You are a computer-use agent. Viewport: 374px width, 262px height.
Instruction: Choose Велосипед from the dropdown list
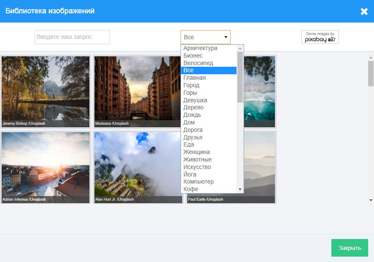coord(209,63)
